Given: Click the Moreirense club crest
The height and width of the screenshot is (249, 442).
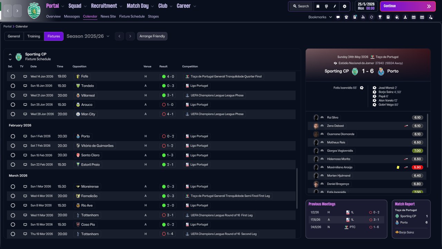Looking at the screenshot, I should pyautogui.click(x=78, y=187).
